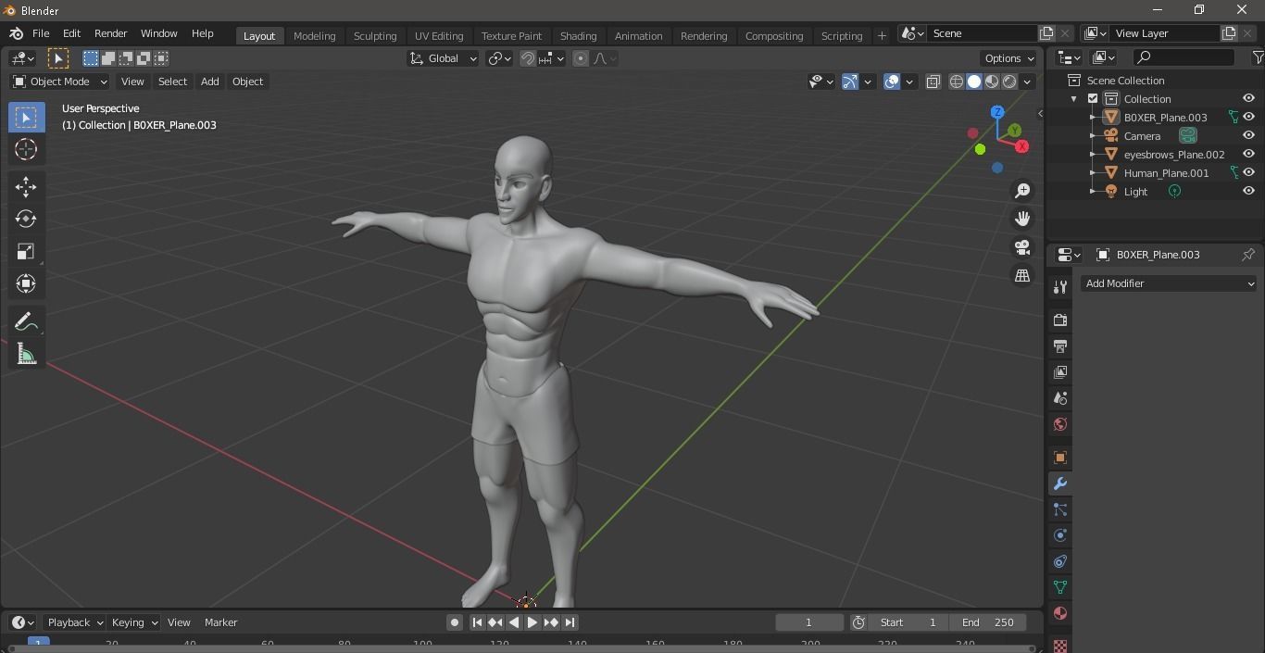Open Object Constraints properties tab
Screen dimensions: 1265x653
coord(1060,561)
